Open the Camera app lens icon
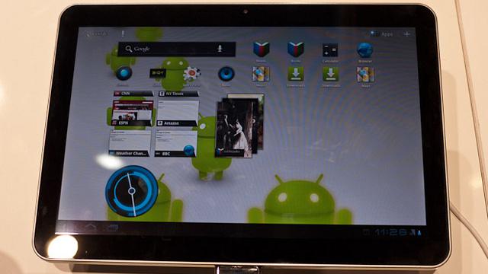This screenshot has width=488, height=274. coord(124,74)
